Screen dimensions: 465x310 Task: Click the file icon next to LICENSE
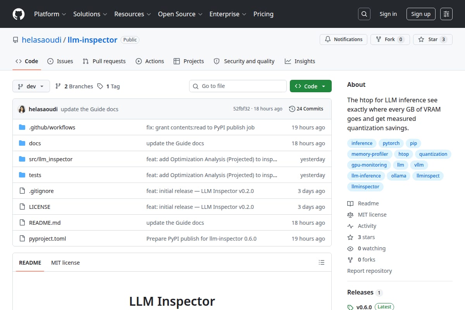tap(22, 207)
